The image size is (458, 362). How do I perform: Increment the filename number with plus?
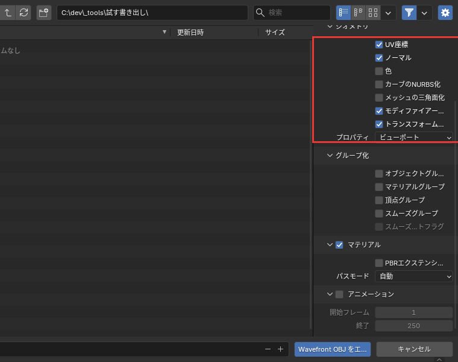[280, 349]
